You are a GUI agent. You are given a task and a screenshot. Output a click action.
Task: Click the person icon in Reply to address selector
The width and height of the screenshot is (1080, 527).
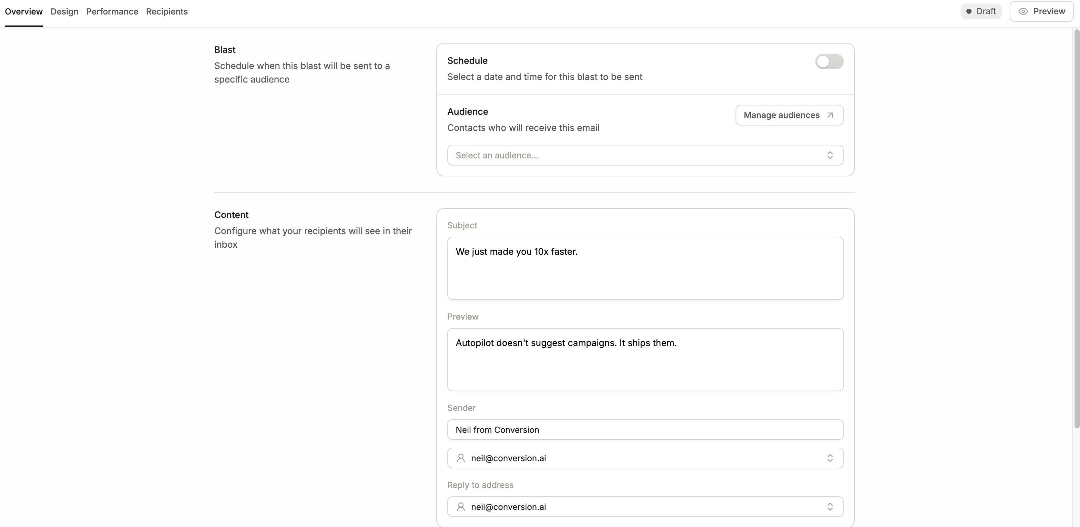point(461,507)
